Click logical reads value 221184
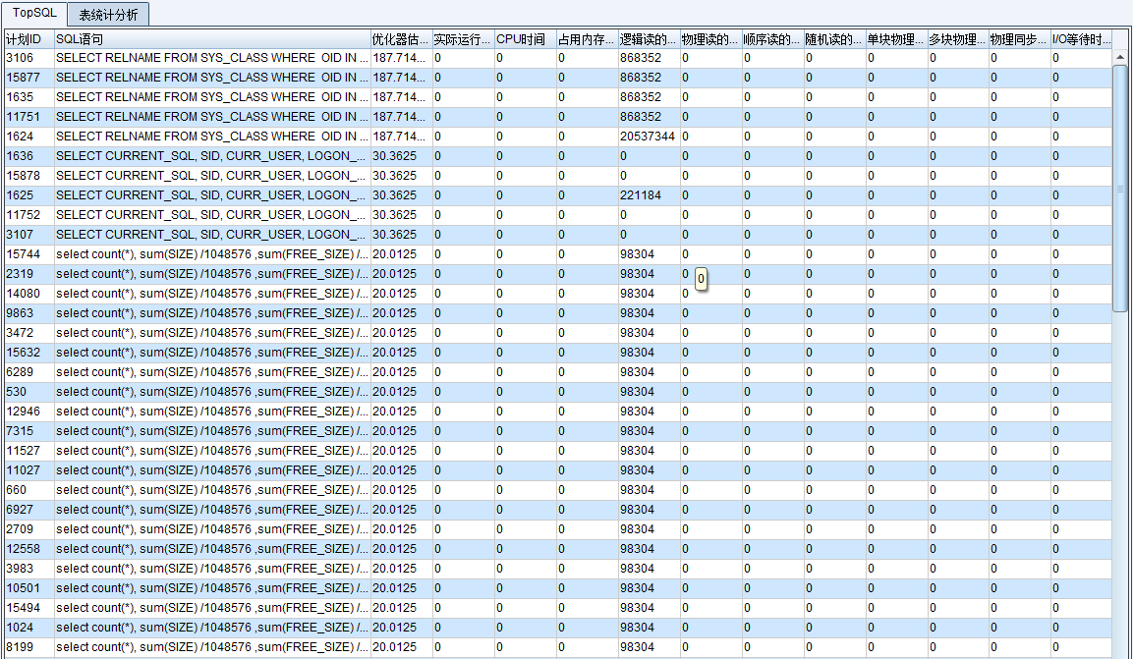The height and width of the screenshot is (659, 1133). (640, 195)
